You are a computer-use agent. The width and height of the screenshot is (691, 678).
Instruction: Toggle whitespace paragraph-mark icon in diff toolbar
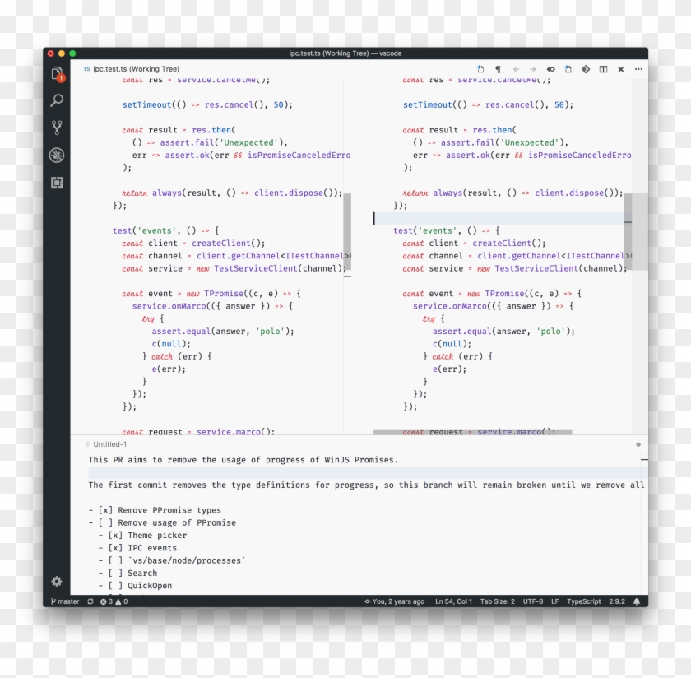498,69
